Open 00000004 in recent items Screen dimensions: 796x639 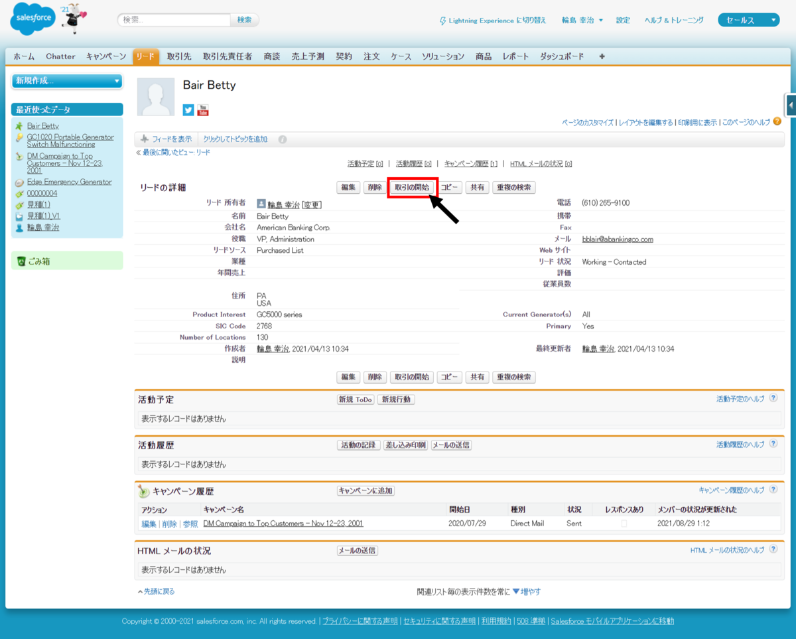click(x=42, y=194)
